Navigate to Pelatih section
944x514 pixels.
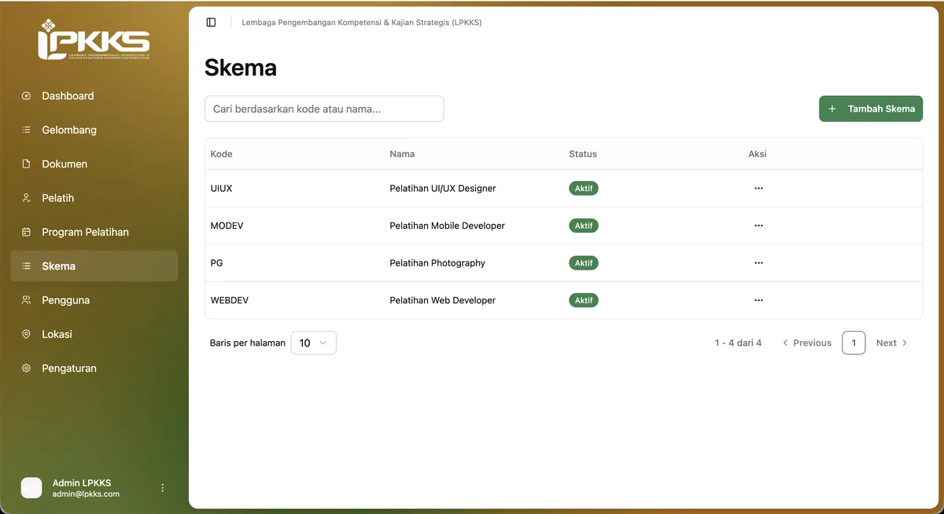pos(94,198)
